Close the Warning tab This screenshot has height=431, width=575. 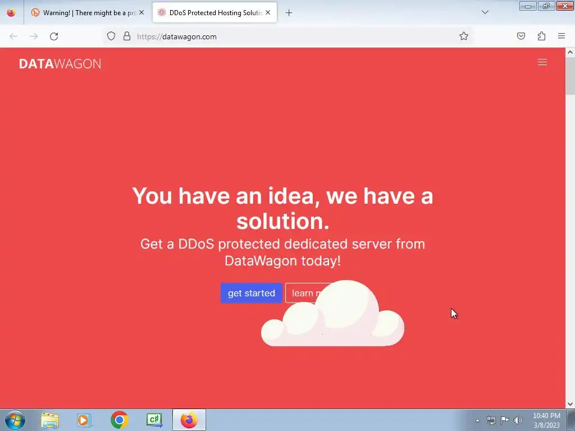click(x=142, y=12)
